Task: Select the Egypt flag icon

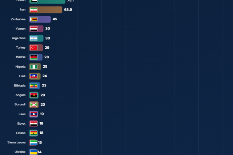Action: [34, 123]
